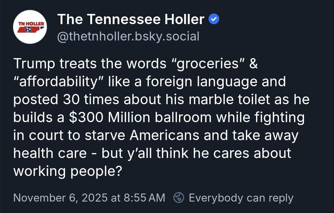Click the "working people?" closing line
Screen dimensions: 334x213
click(x=67, y=172)
